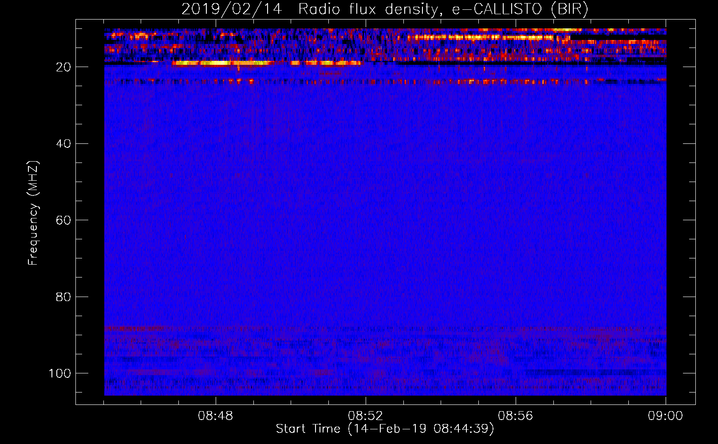Click the 09:00 time axis label
Image resolution: width=718 pixels, height=444 pixels.
pyautogui.click(x=665, y=416)
